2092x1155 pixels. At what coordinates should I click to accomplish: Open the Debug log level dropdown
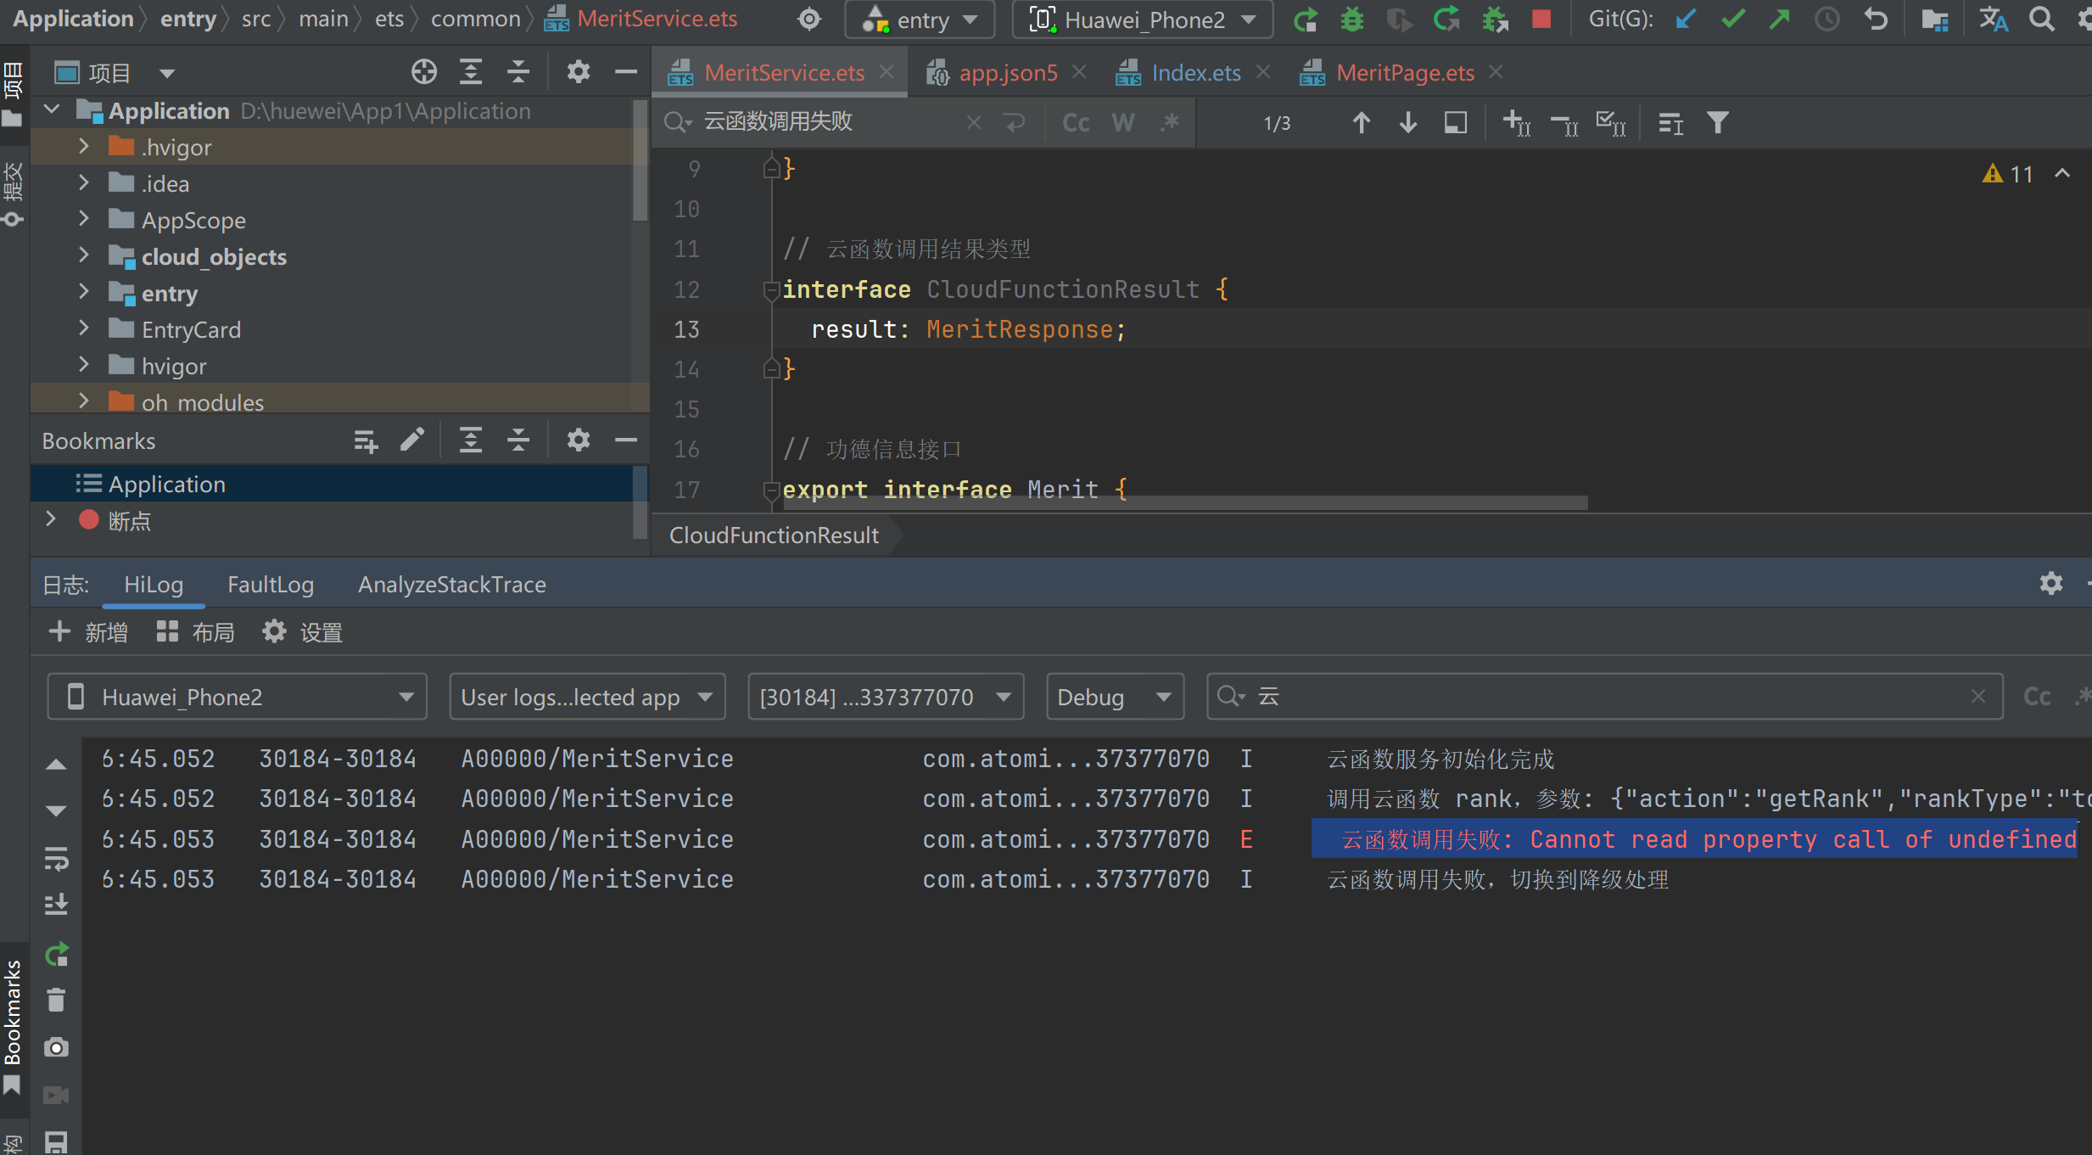[x=1114, y=697]
